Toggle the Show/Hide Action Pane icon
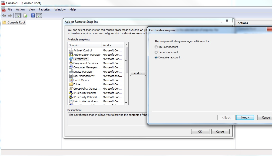The height and width of the screenshot is (156, 273). [39, 16]
